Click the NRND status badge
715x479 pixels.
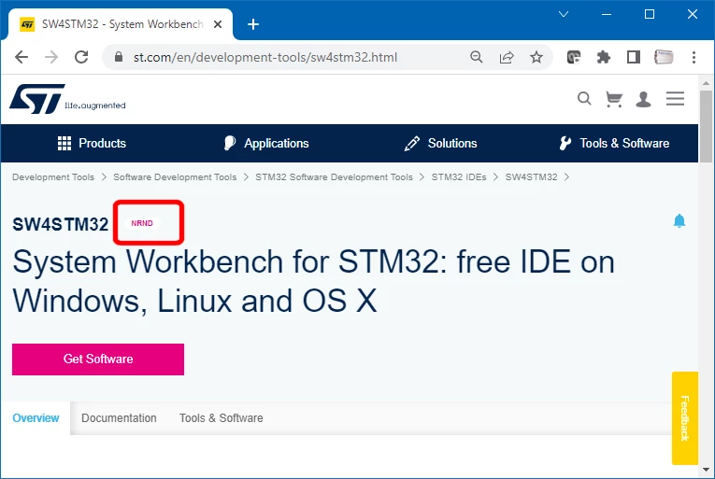click(142, 223)
